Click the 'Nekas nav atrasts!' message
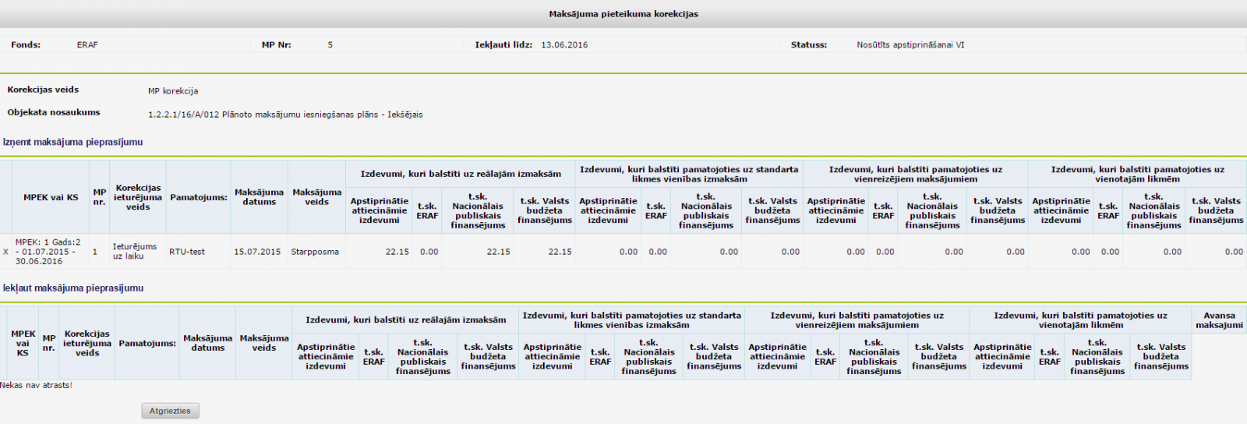The height and width of the screenshot is (424, 1247). coord(36,385)
